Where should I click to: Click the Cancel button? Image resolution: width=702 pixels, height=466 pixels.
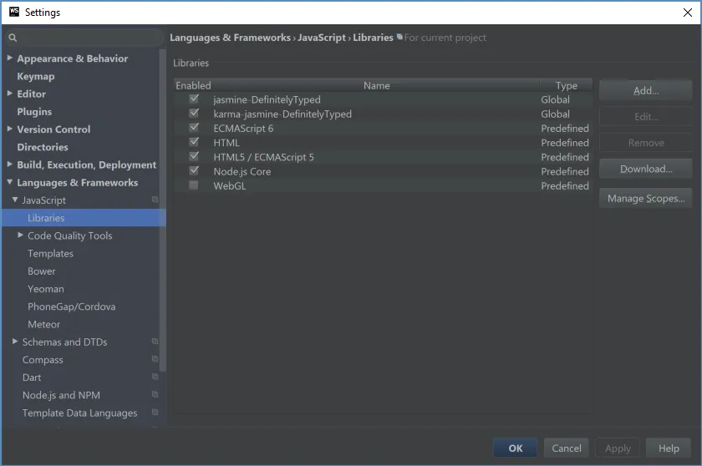point(567,448)
